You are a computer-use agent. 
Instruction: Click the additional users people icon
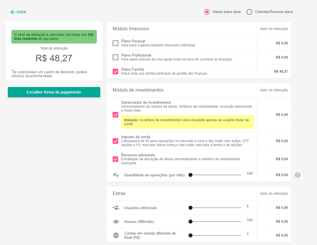point(116,208)
